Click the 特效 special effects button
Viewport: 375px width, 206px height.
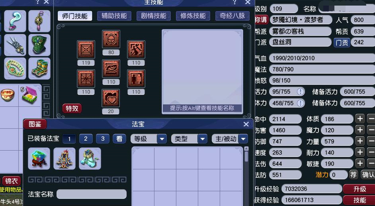[72, 108]
